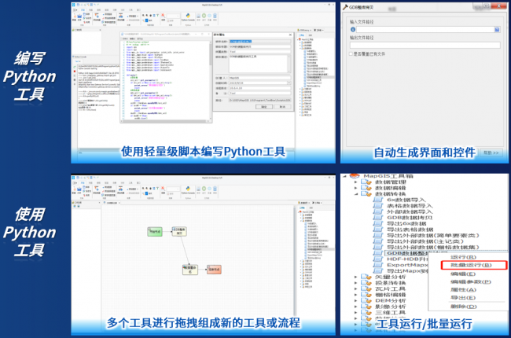Click the browse icon in 输入文件路径 field
The height and width of the screenshot is (338, 511).
[497, 29]
